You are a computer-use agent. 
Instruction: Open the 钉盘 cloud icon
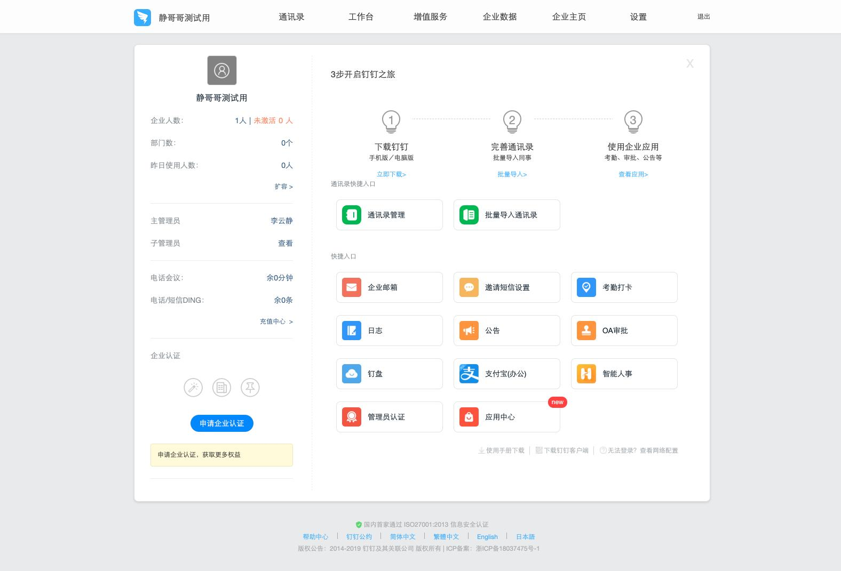tap(352, 374)
